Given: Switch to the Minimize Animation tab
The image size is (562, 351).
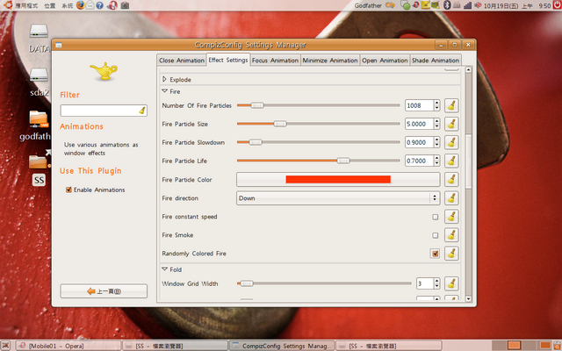Looking at the screenshot, I should (x=330, y=61).
